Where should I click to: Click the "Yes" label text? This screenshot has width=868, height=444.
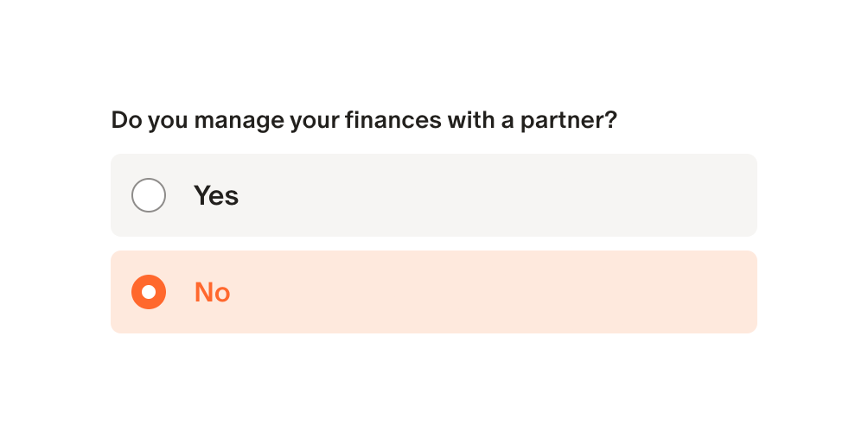click(216, 195)
